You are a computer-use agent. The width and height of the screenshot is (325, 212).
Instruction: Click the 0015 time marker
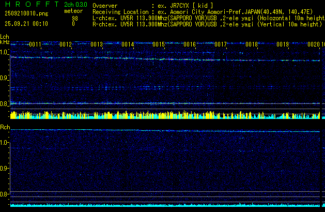click(x=159, y=45)
